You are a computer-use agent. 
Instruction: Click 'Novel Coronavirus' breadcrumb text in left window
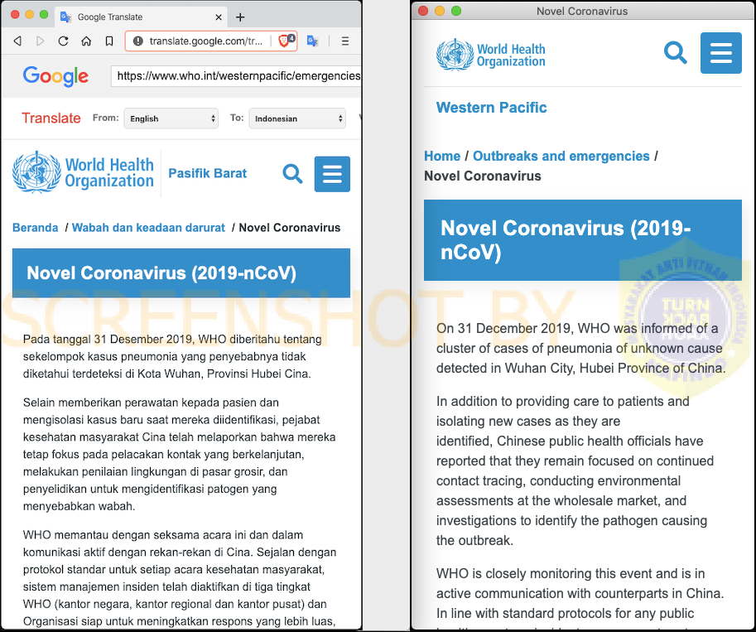(290, 228)
